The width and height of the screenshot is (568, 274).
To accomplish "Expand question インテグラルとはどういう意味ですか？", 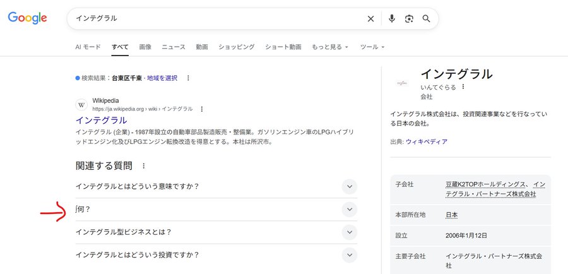I will [349, 186].
